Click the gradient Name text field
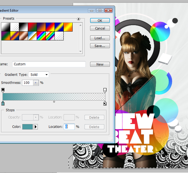 tap(49, 64)
